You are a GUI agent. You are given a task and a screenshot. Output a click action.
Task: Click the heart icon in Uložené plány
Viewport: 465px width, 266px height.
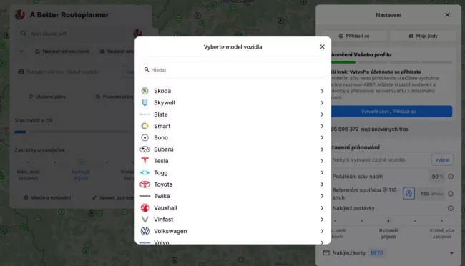tap(31, 97)
